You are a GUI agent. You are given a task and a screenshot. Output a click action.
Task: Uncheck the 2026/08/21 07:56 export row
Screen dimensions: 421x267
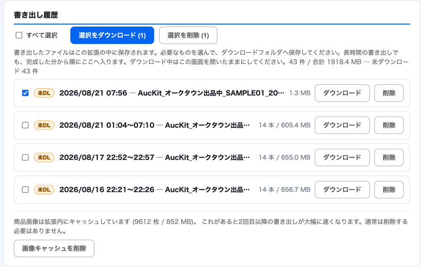(25, 93)
